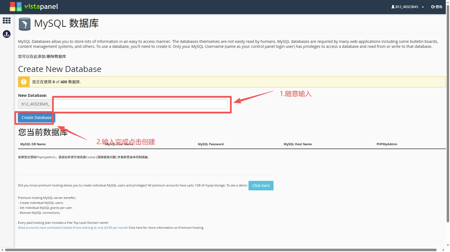Click the MySQL Host Name column header
Screen dimensions: 450x252
298,144
